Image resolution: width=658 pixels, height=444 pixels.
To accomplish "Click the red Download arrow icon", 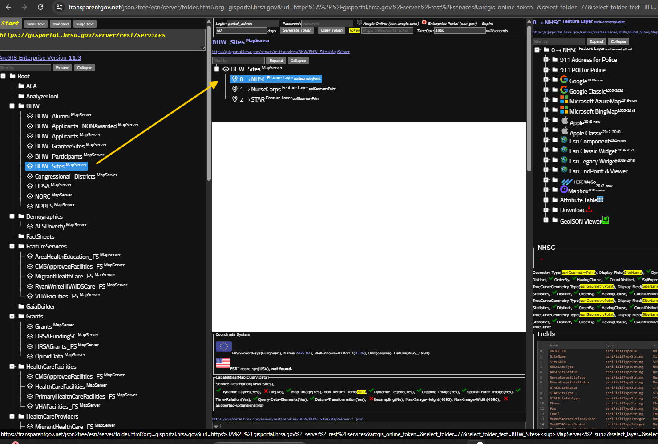I will coord(589,208).
